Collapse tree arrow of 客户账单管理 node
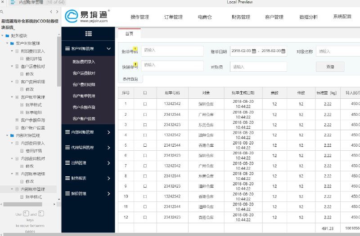 (12, 97)
